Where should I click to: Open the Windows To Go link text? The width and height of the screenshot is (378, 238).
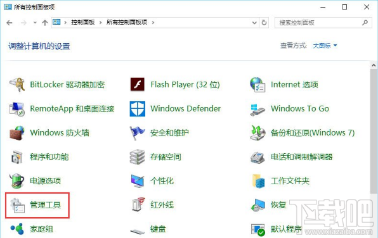pos(300,108)
